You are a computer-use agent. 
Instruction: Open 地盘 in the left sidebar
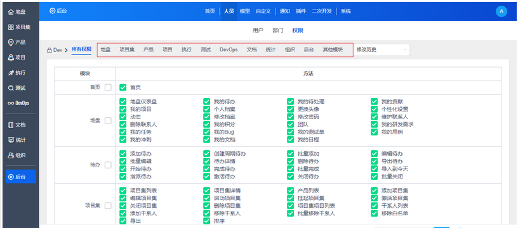click(17, 12)
